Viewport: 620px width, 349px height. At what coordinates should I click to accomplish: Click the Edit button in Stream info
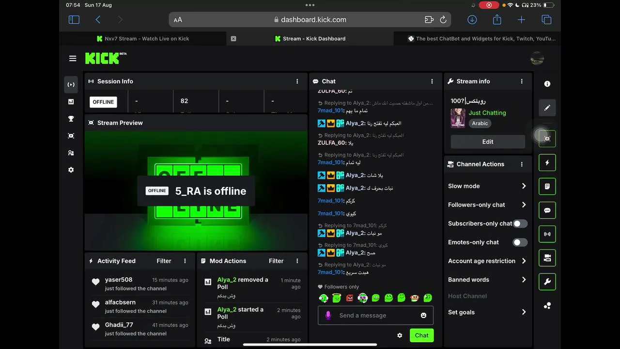[488, 142]
